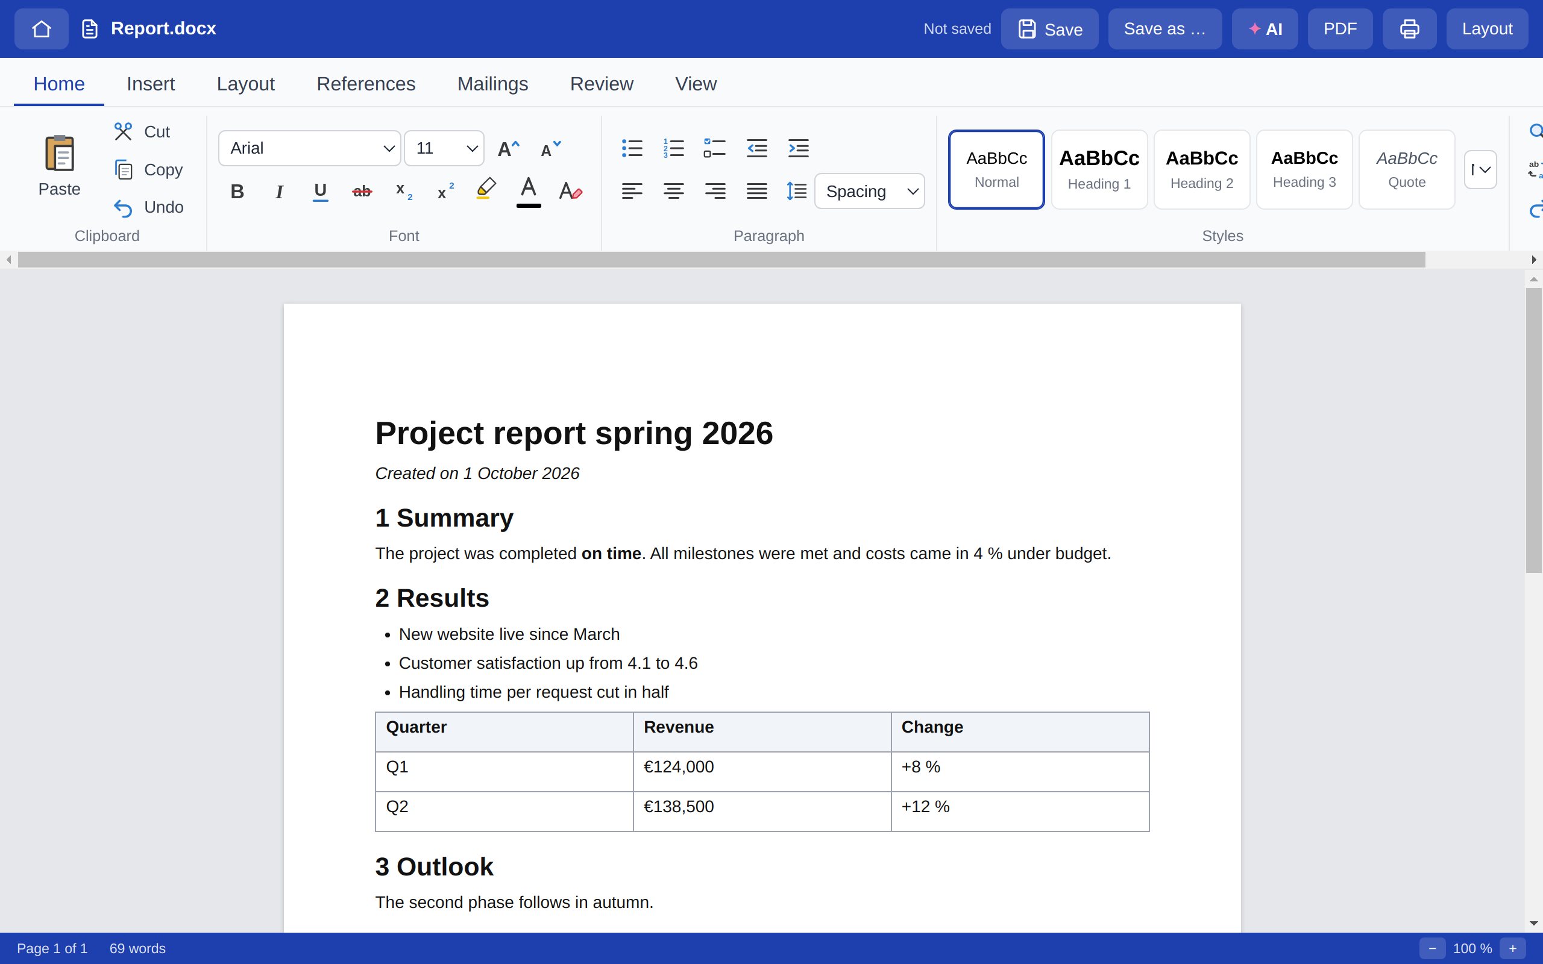Click the Cut scissors icon
This screenshot has width=1543, height=964.
click(x=123, y=132)
